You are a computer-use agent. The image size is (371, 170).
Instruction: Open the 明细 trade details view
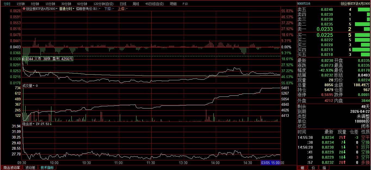coord(173,4)
